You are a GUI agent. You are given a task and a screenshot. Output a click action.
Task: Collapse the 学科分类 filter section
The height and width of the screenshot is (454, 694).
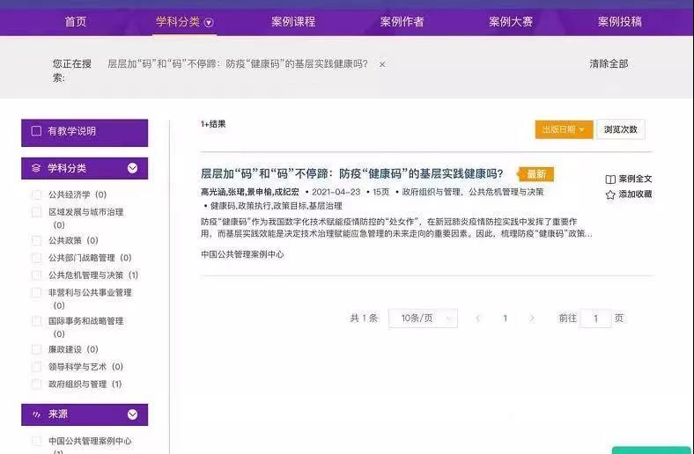[x=132, y=168]
